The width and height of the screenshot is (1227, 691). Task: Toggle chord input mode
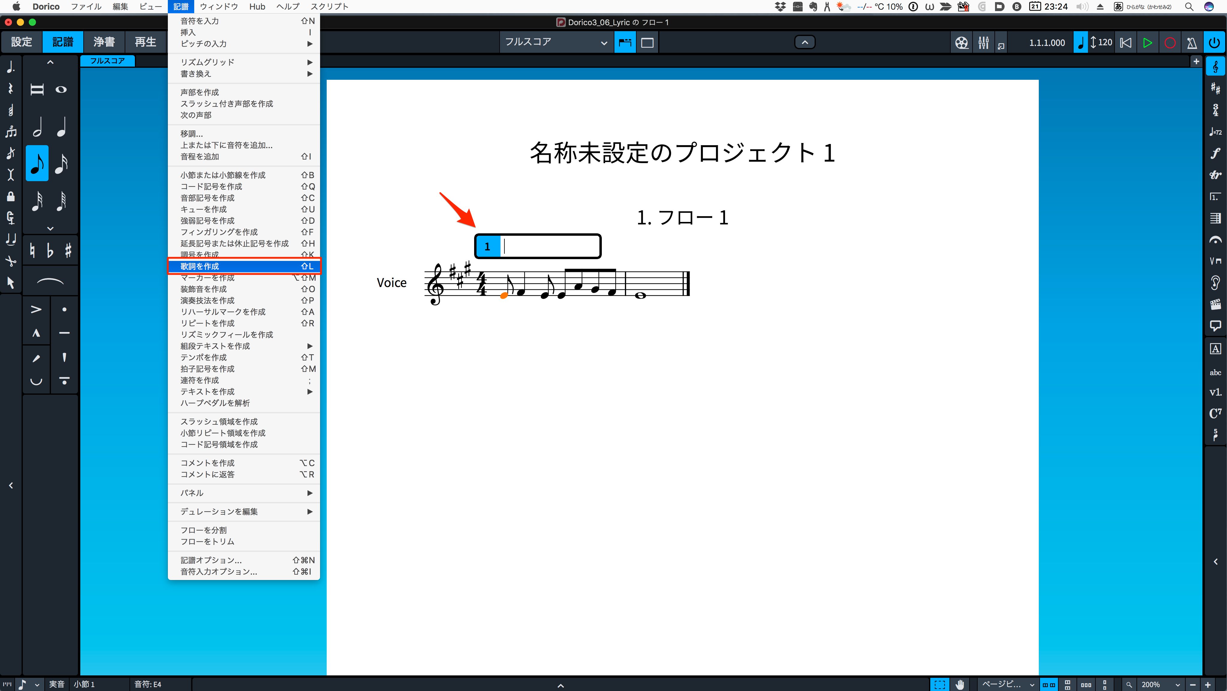[10, 111]
